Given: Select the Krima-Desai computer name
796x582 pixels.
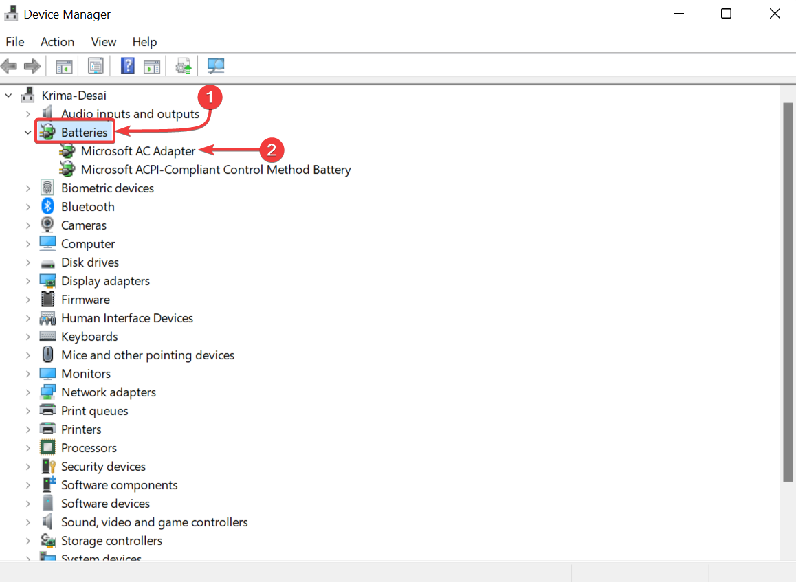Looking at the screenshot, I should coord(74,96).
